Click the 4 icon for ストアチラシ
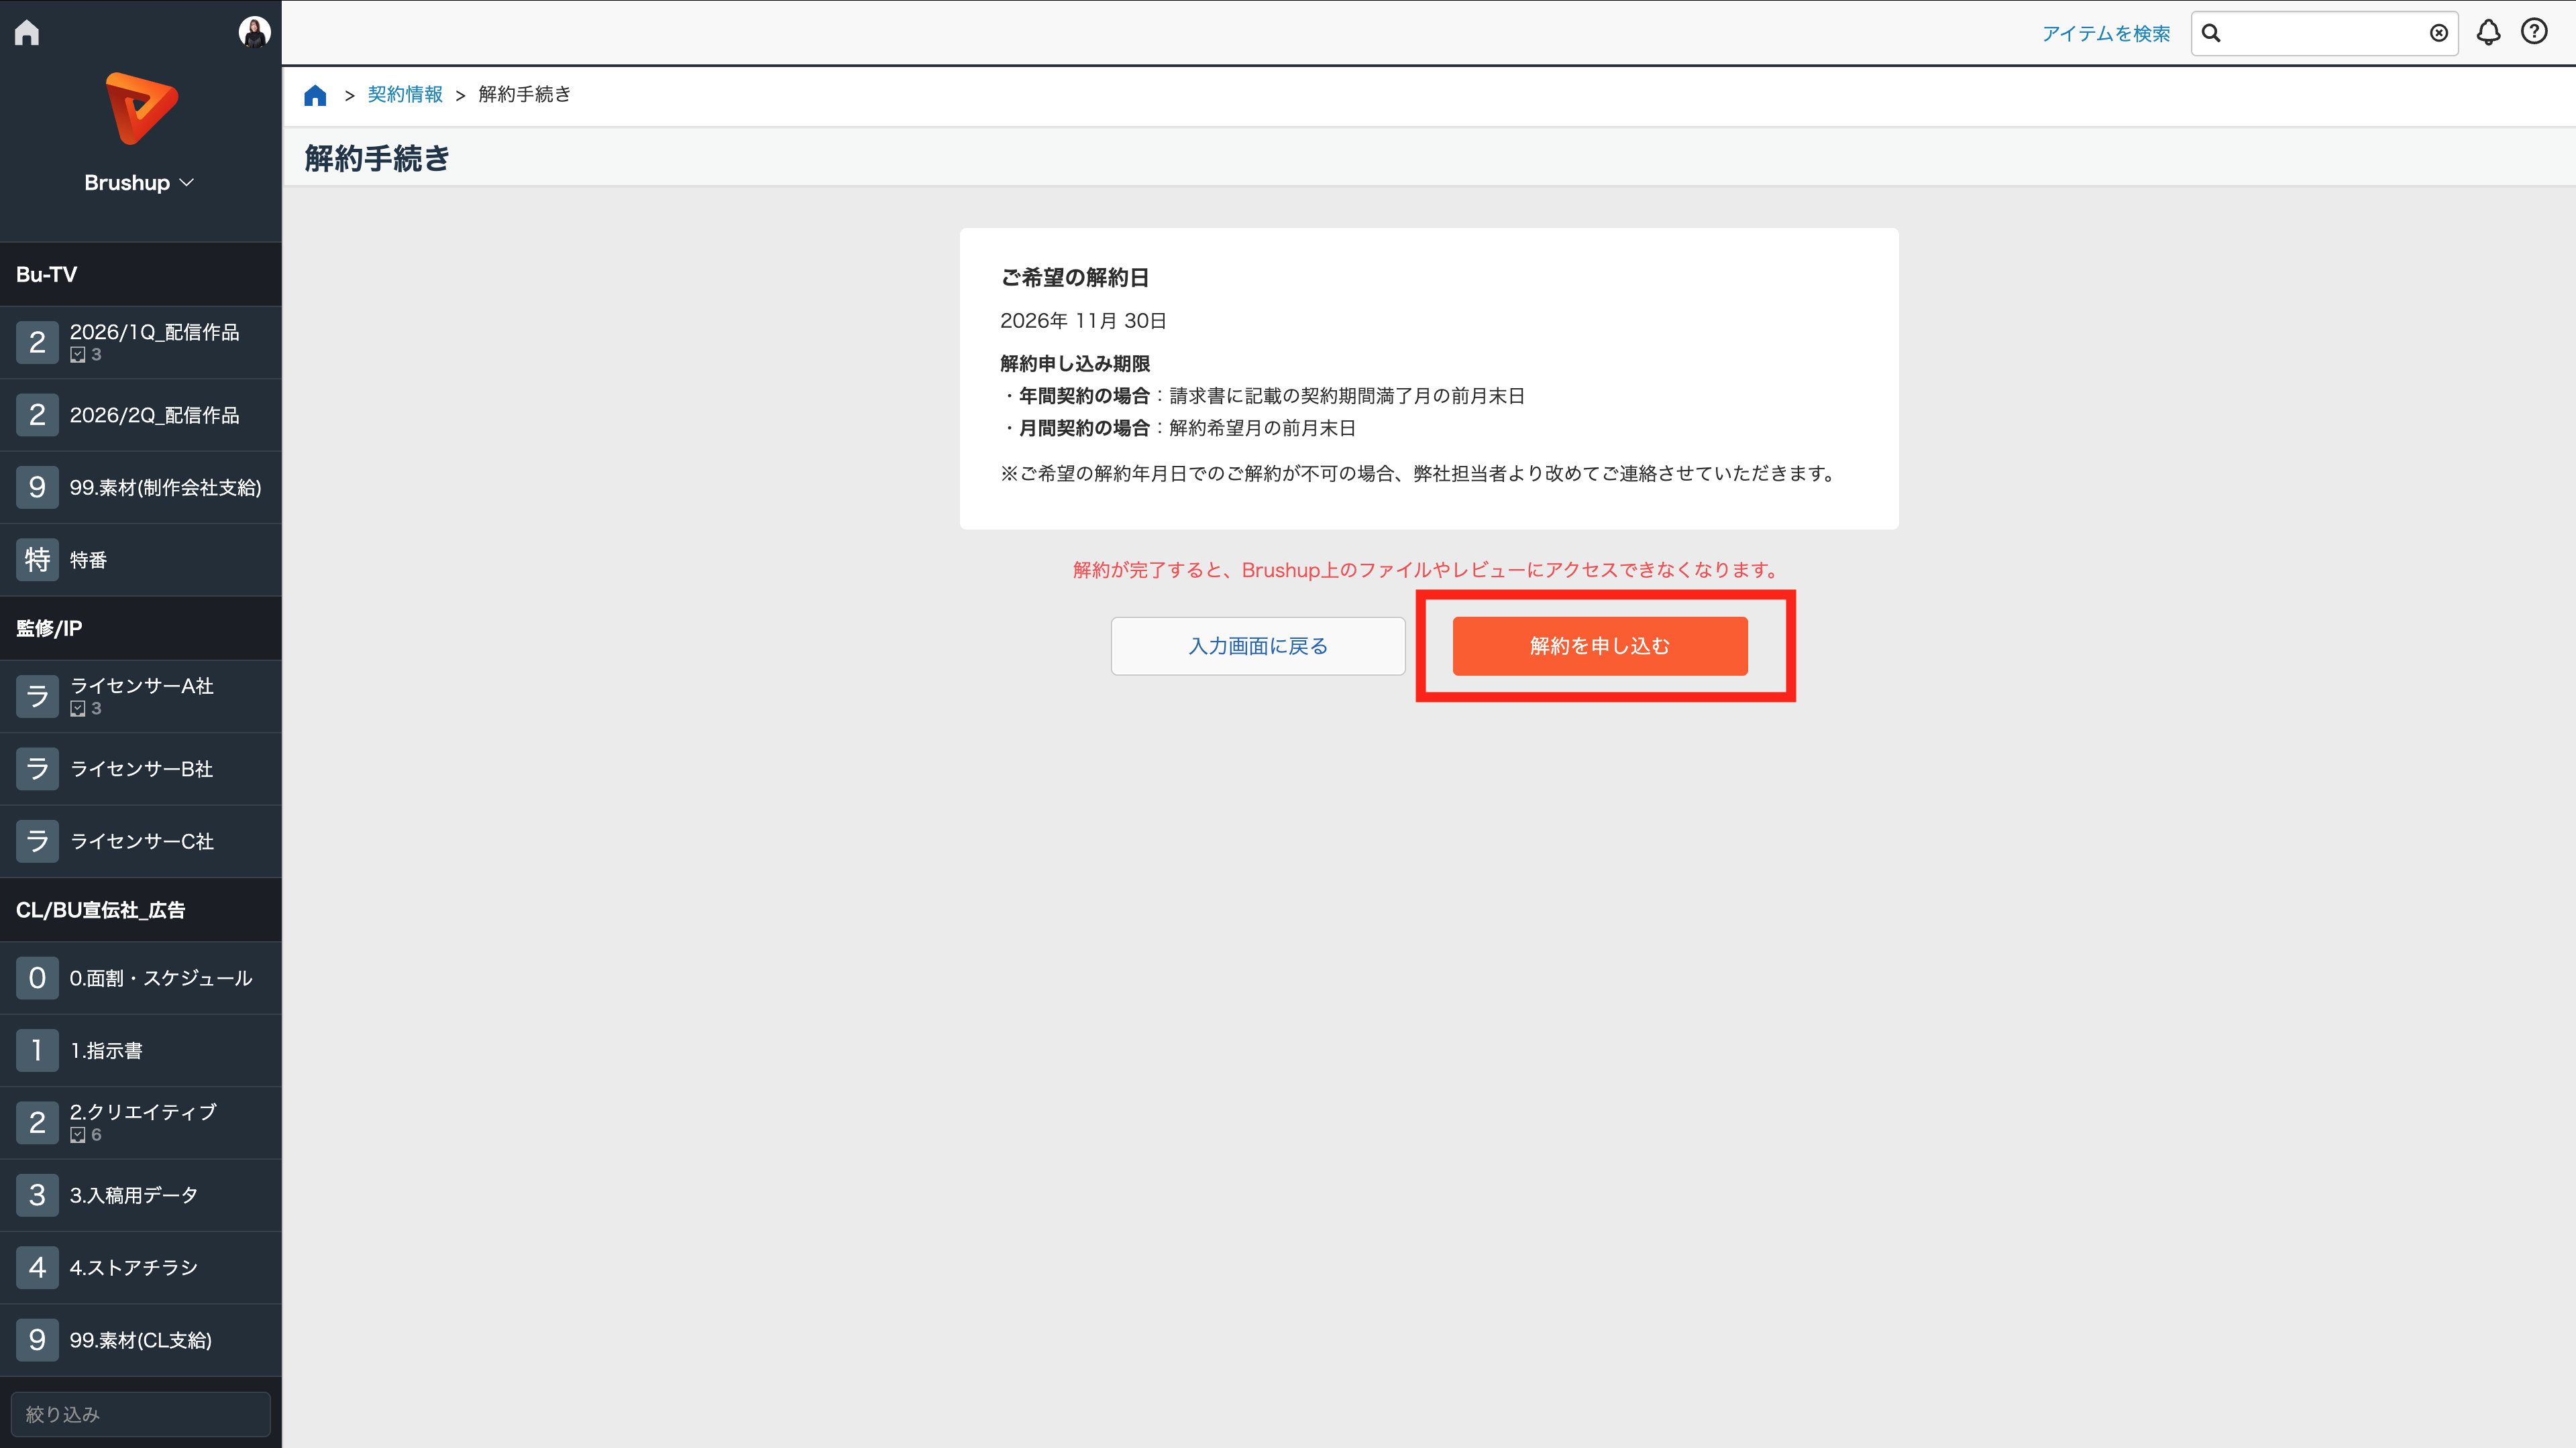Image resolution: width=2576 pixels, height=1448 pixels. point(37,1267)
